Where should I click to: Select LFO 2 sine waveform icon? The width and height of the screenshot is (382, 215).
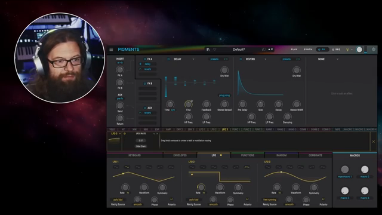pos(192,167)
